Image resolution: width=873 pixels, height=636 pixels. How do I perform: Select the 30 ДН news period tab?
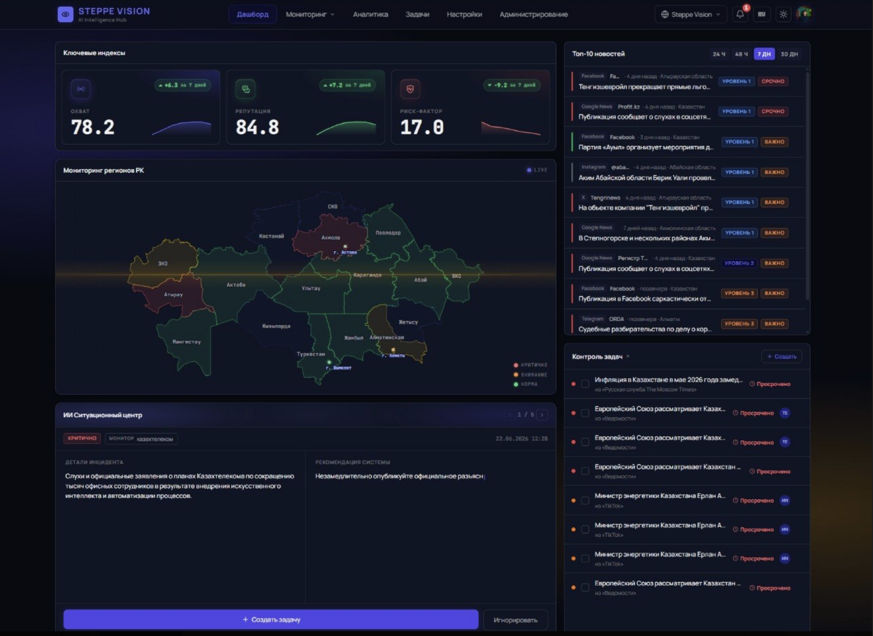coord(789,54)
